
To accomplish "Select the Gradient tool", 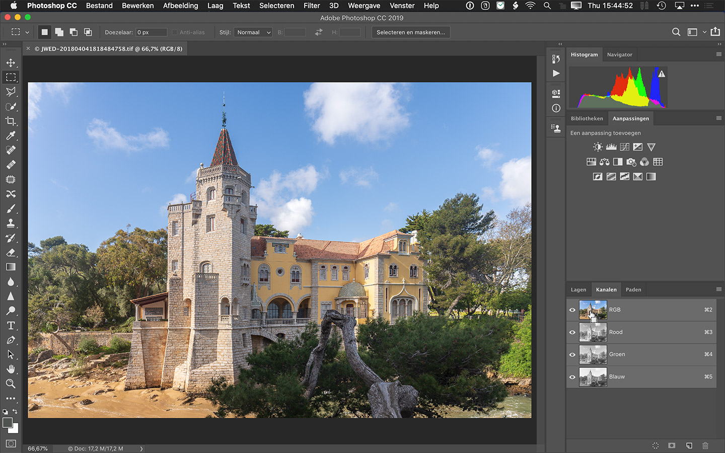I will [x=11, y=267].
